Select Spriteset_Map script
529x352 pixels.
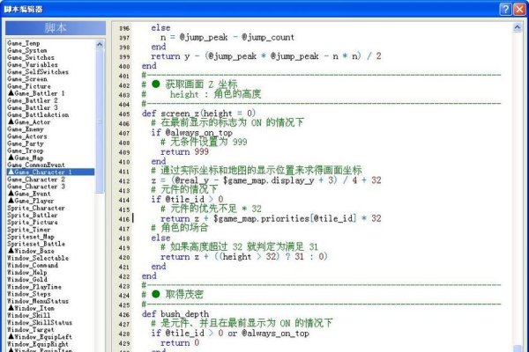click(x=31, y=237)
